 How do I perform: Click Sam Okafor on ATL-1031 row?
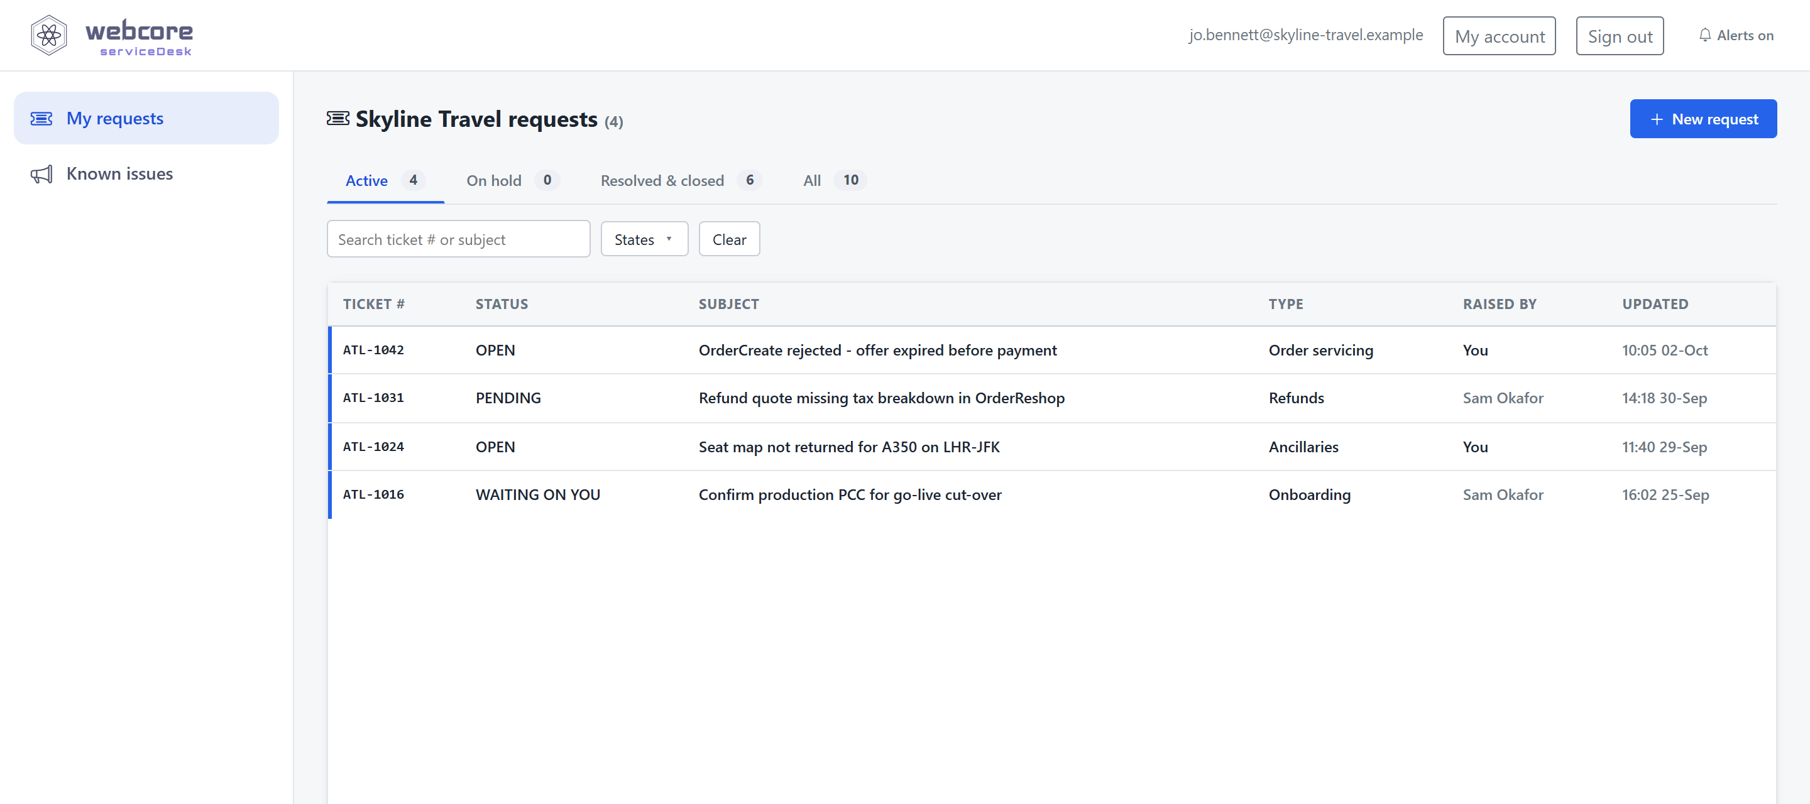(1503, 398)
